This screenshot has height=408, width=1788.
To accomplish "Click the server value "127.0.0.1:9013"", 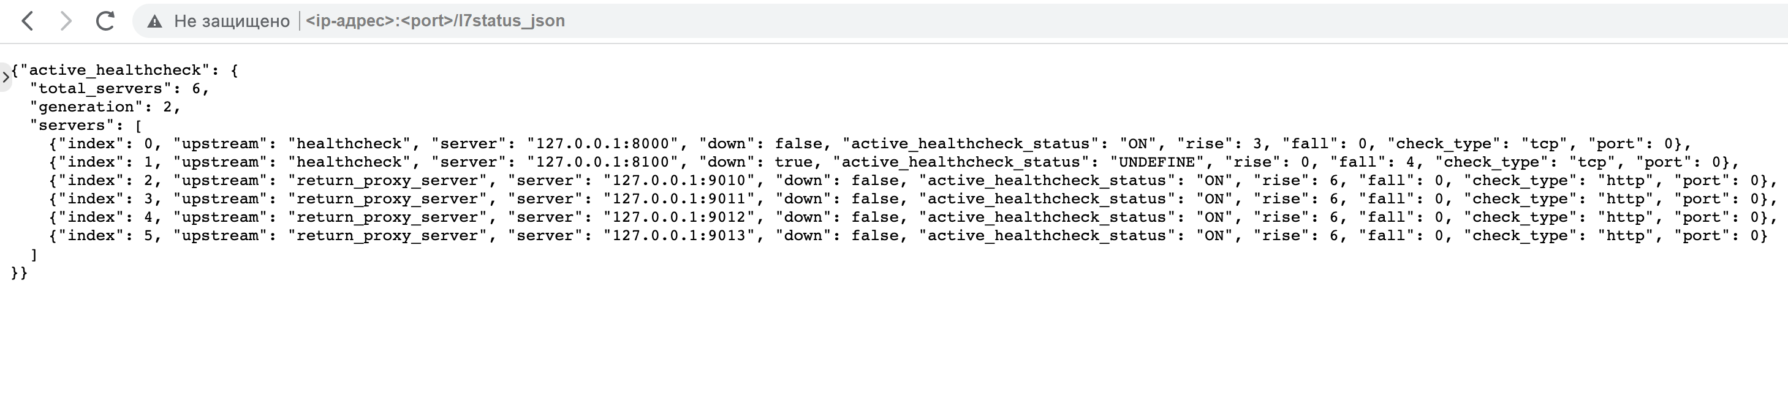I will coord(679,236).
